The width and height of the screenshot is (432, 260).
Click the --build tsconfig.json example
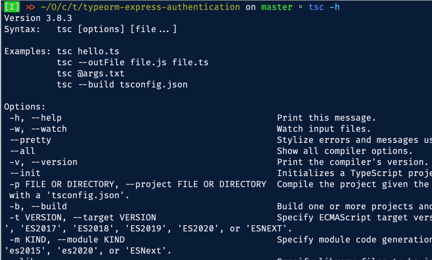(122, 85)
